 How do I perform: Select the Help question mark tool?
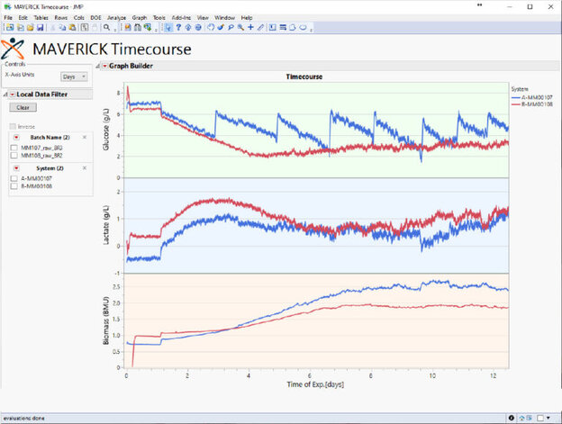[178, 27]
